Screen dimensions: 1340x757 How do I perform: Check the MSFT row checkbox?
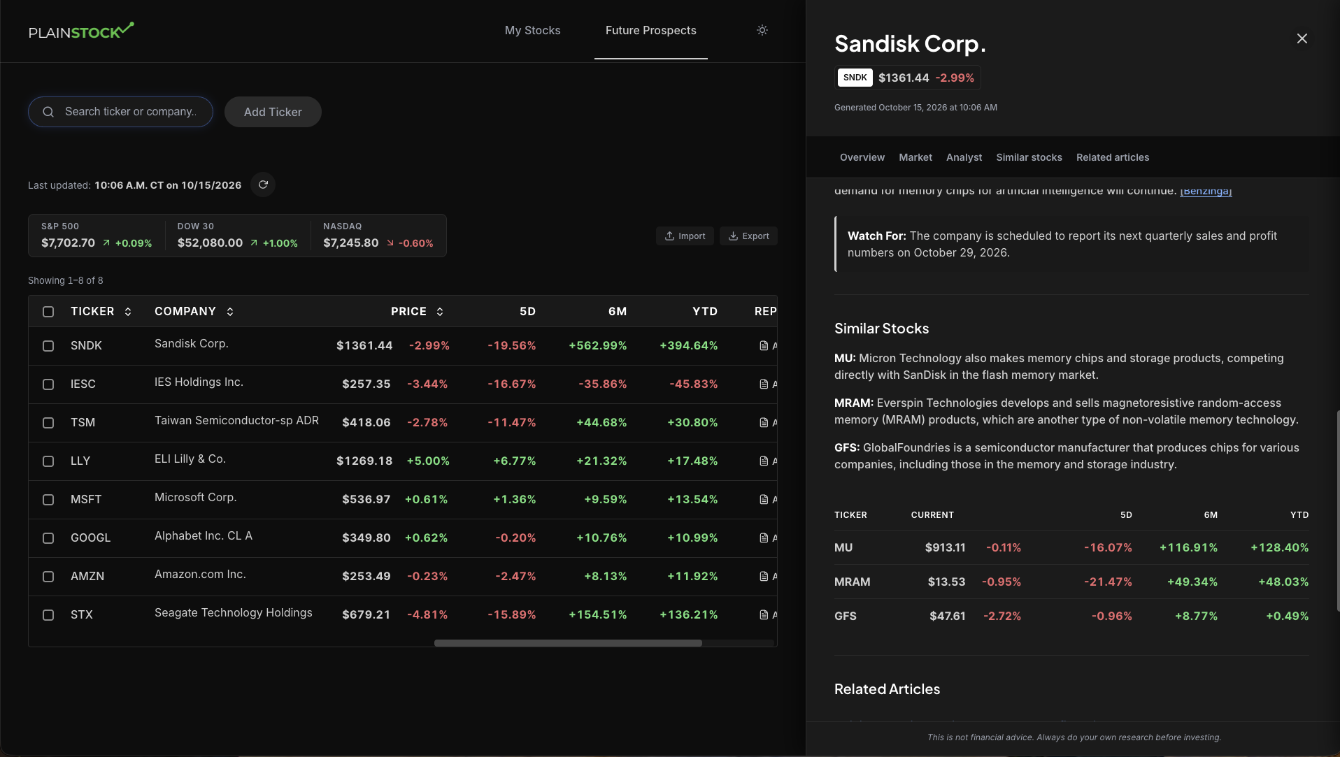coord(48,500)
